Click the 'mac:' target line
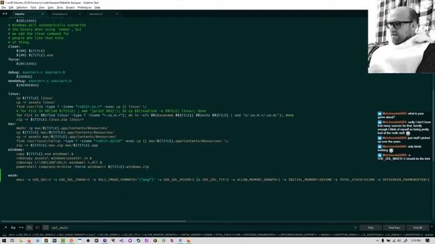Screen dimensions: 435x244 [x=12, y=123]
